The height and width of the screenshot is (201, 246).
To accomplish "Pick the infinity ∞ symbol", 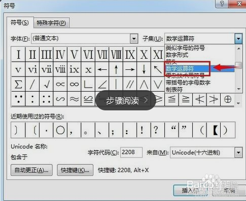I will click(x=74, y=84).
